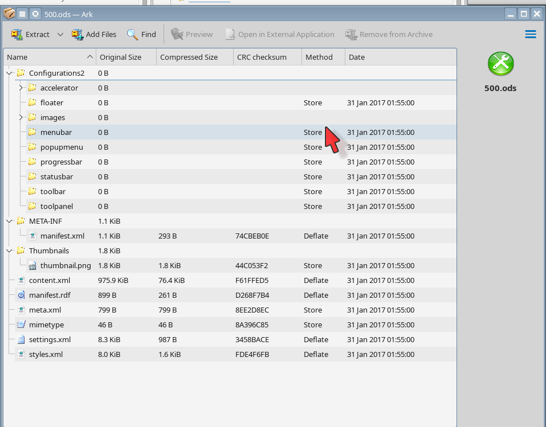Collapse the META-INF folder
The height and width of the screenshot is (427, 546).
(9, 221)
